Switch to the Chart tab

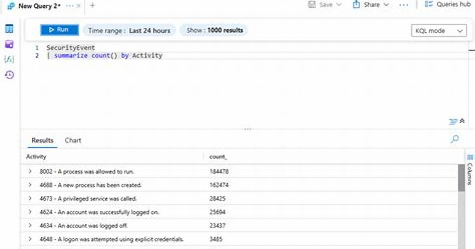[x=73, y=140]
